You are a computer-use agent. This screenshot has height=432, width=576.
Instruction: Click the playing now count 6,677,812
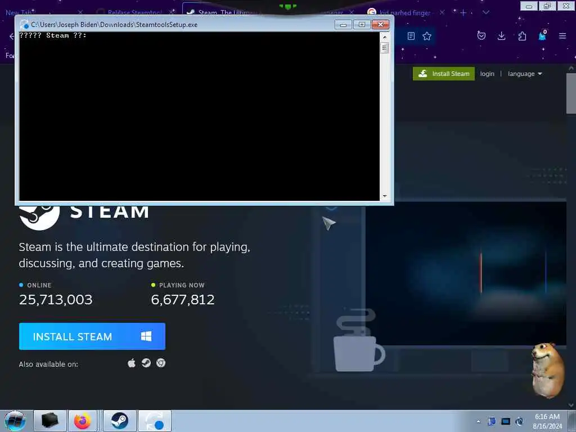pyautogui.click(x=183, y=300)
